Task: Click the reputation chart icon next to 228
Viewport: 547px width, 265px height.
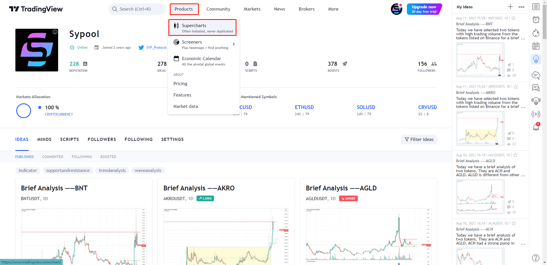Action: point(85,64)
